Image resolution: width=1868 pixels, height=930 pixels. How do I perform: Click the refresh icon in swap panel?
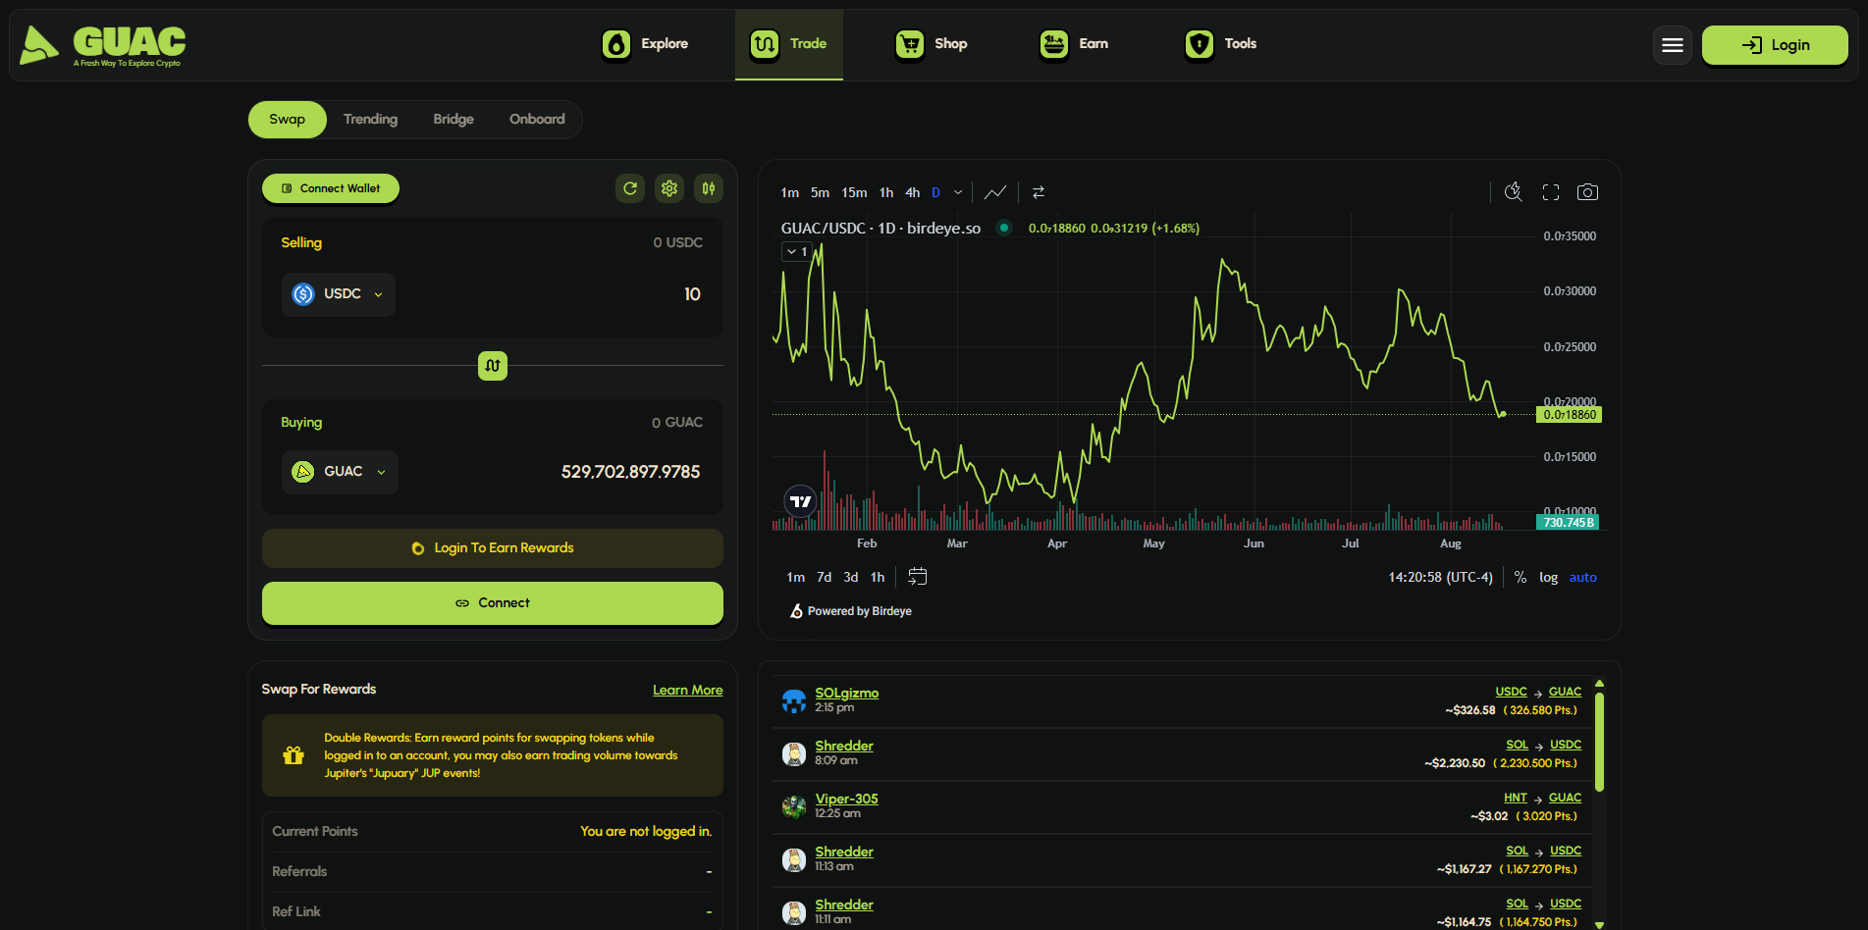coord(630,188)
